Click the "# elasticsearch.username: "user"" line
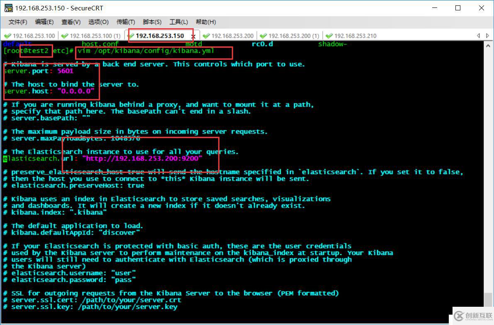This screenshot has width=494, height=325. coord(69,273)
